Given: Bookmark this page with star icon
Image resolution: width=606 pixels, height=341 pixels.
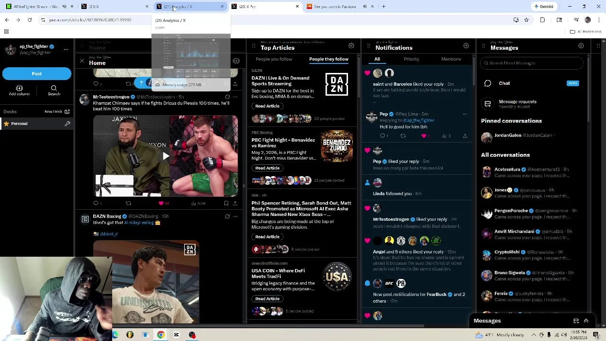Looking at the screenshot, I should [x=526, y=20].
